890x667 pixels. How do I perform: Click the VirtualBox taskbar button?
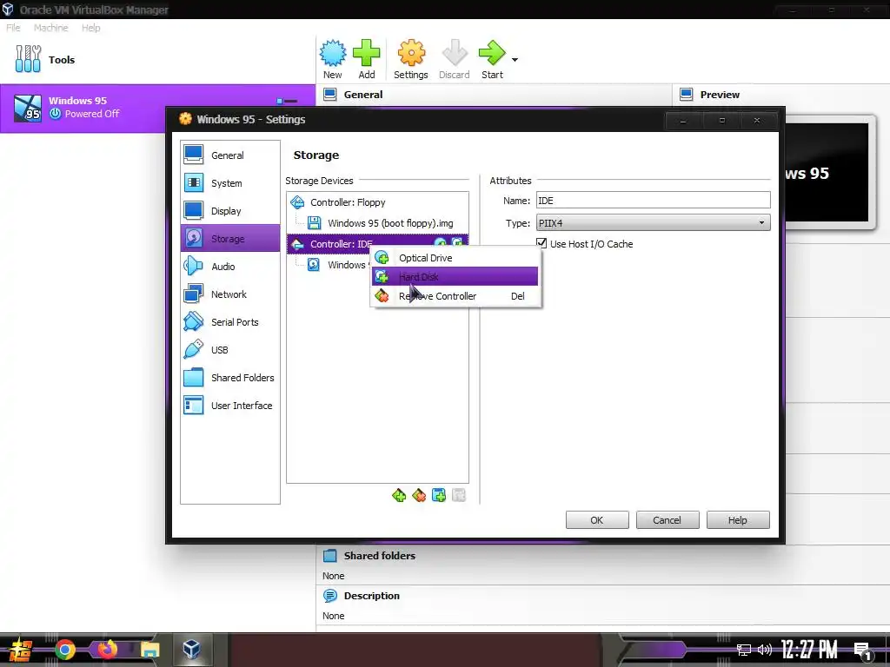coord(192,650)
